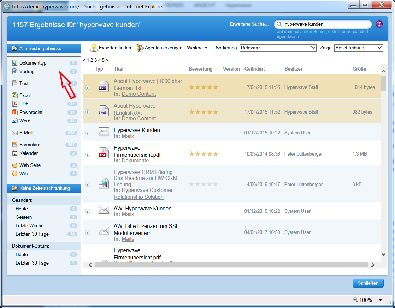Click horizontal scrollbar left arrow
The height and width of the screenshot is (308, 395).
[90, 265]
